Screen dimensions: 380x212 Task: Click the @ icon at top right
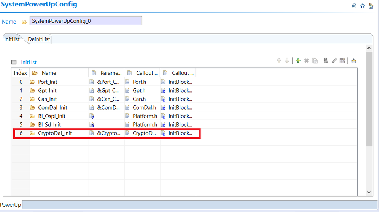(x=354, y=6)
